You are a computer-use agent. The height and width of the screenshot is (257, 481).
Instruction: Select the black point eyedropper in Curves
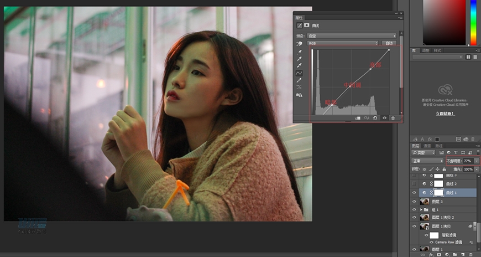299,52
